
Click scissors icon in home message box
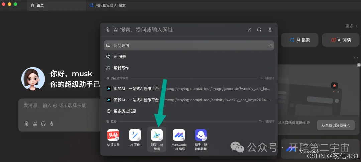35,124
